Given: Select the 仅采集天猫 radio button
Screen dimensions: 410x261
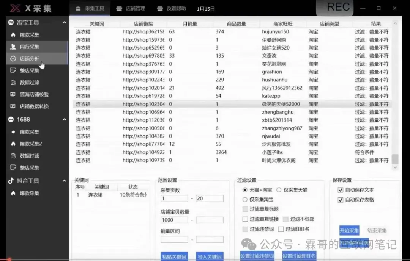Looking at the screenshot, I should click(279, 190).
